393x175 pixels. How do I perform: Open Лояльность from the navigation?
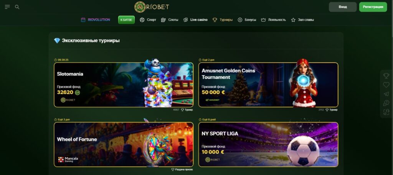(273, 20)
